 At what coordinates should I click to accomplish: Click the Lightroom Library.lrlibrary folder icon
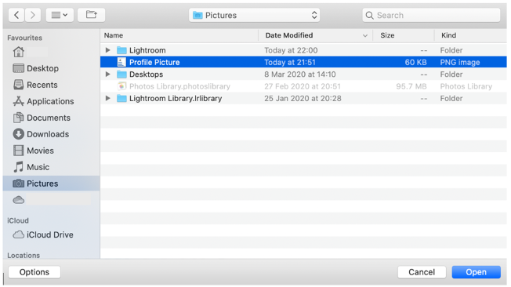click(121, 98)
